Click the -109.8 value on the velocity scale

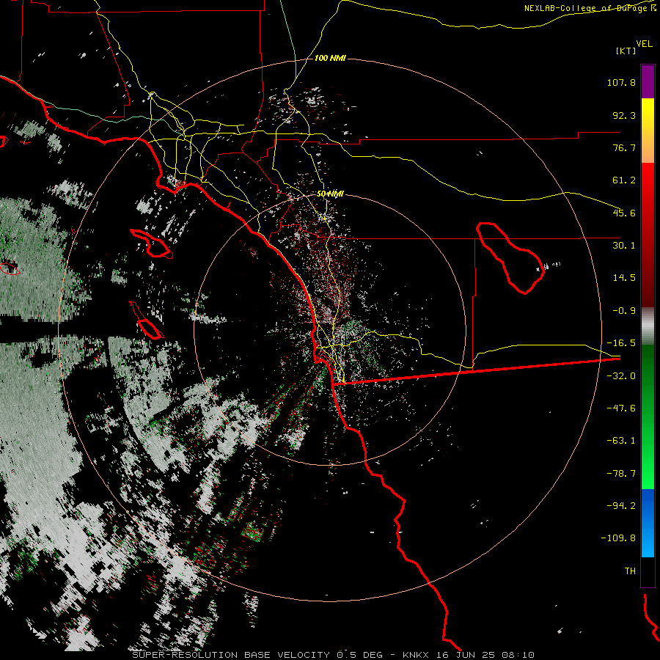(619, 538)
